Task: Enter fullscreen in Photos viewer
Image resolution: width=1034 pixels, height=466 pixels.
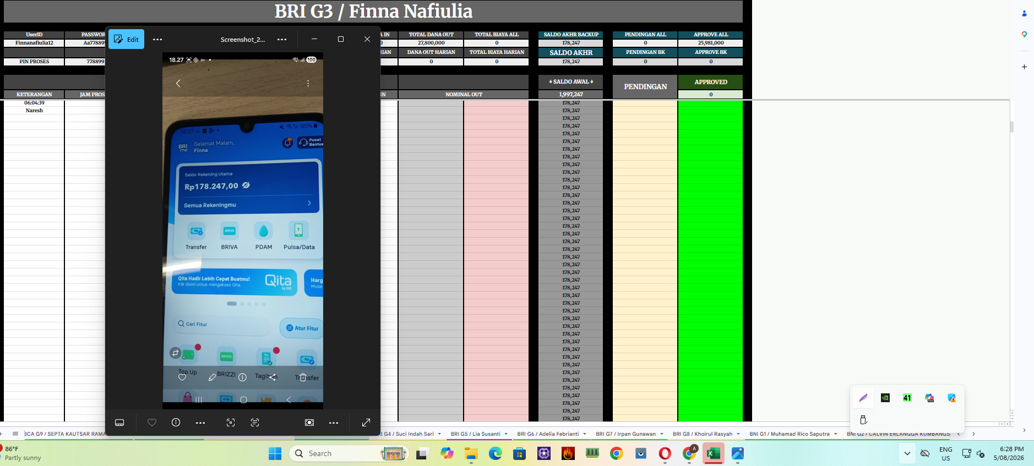Action: click(x=366, y=423)
